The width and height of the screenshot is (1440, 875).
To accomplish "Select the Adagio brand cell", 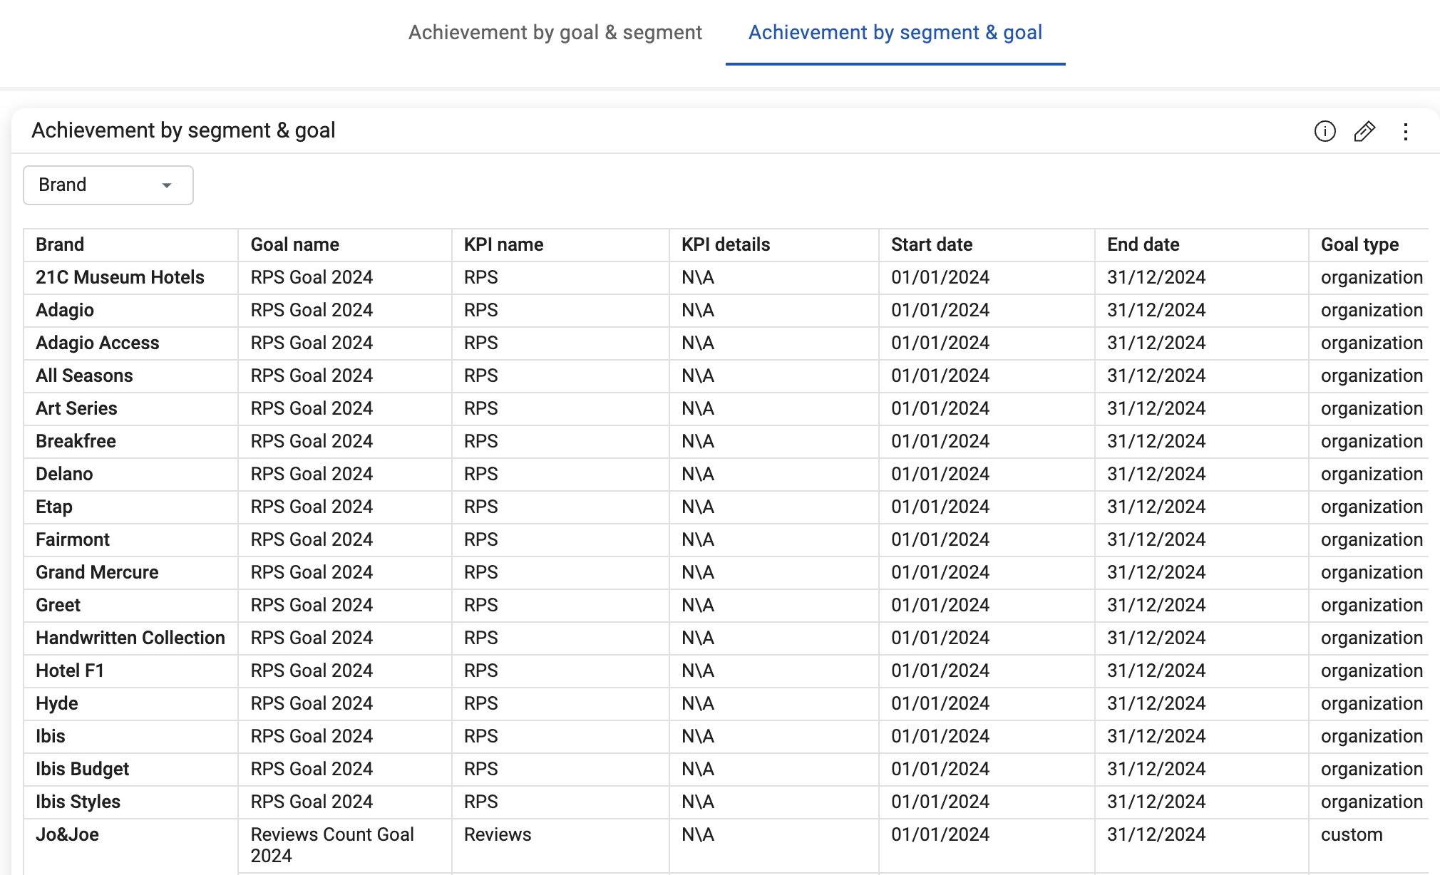I will tap(130, 311).
